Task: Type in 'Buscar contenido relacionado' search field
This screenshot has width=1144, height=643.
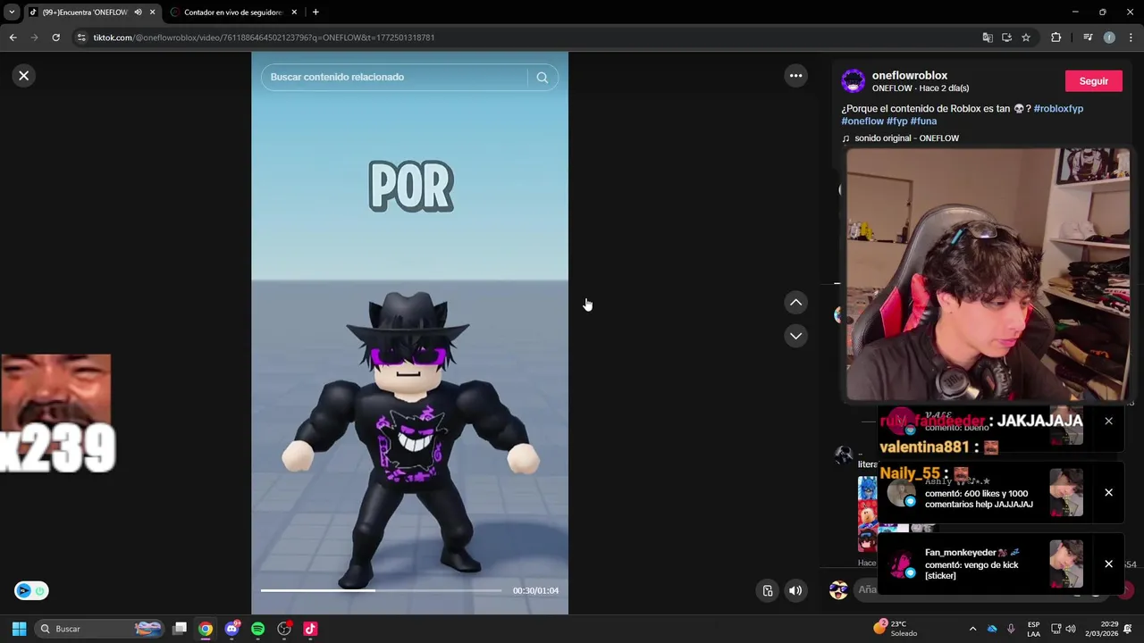Action: pos(393,77)
